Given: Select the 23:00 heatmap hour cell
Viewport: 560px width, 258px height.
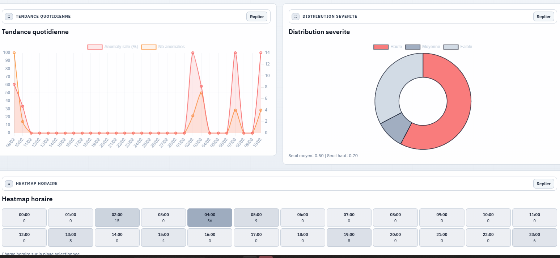Looking at the screenshot, I should [534, 237].
